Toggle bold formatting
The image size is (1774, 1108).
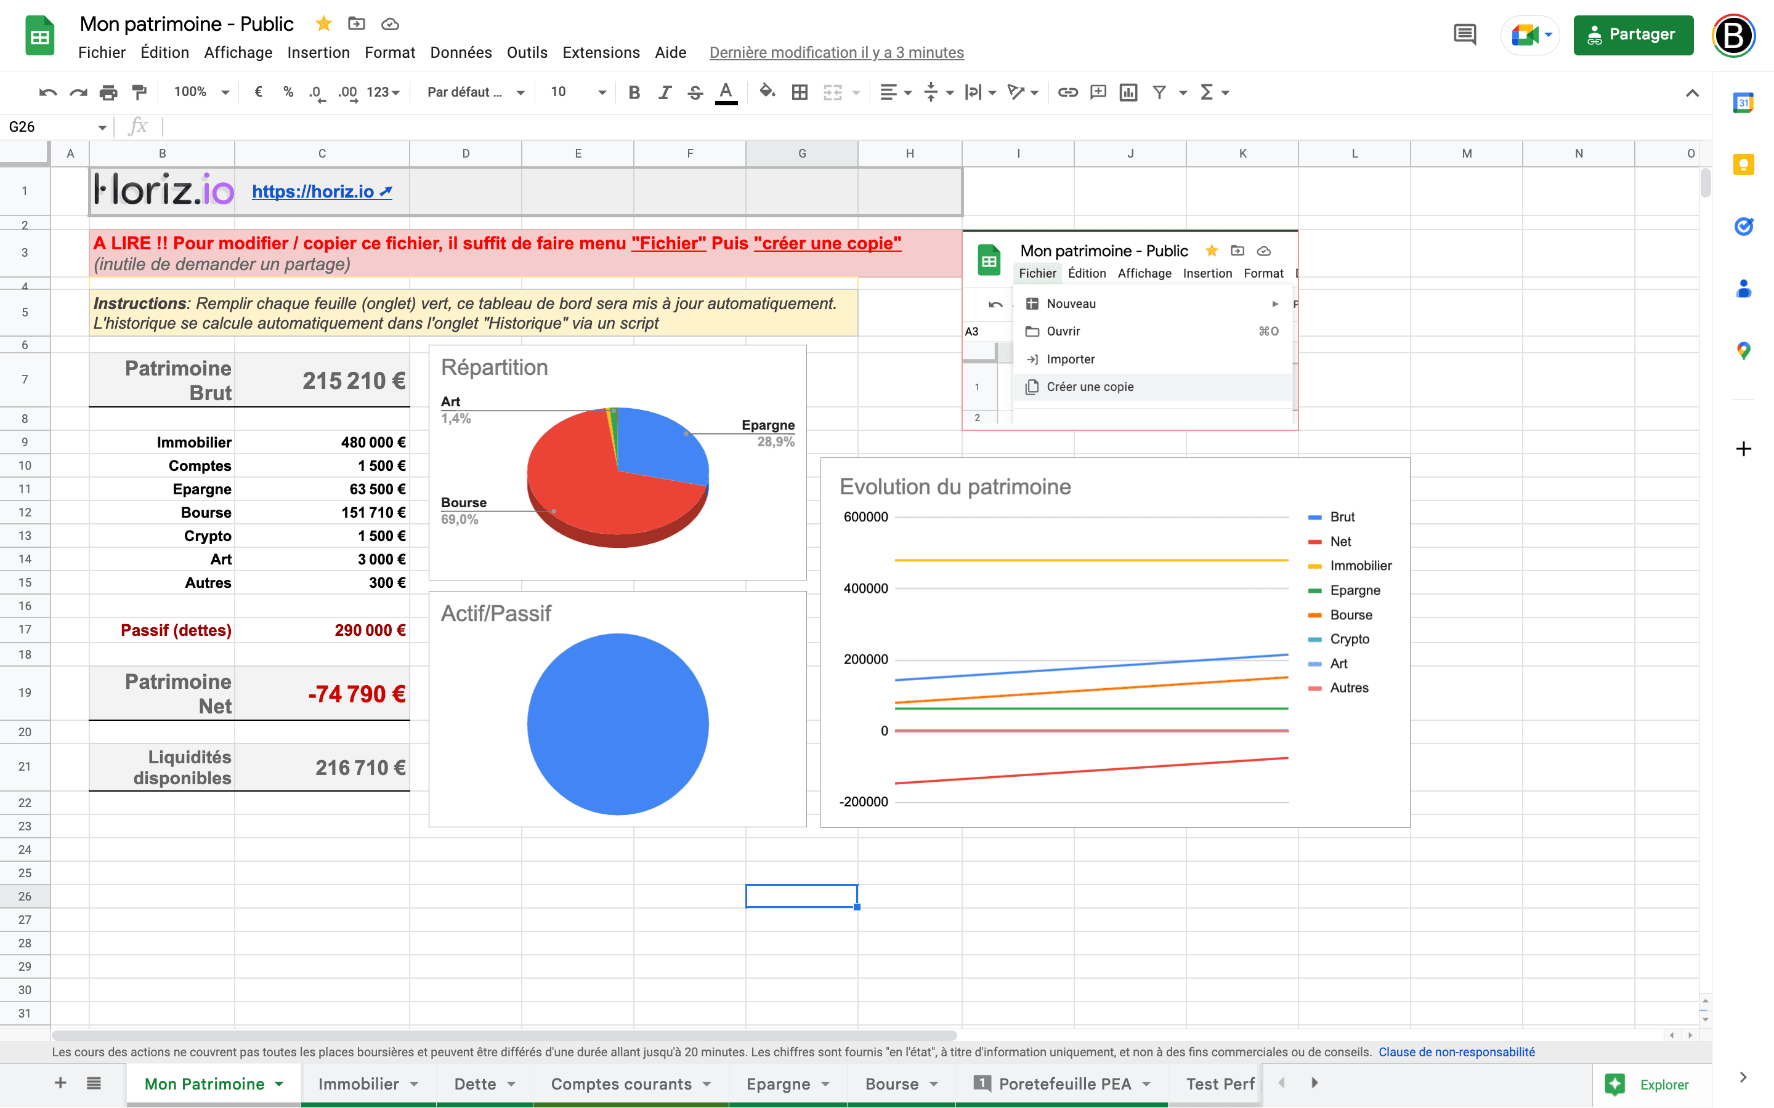(633, 92)
